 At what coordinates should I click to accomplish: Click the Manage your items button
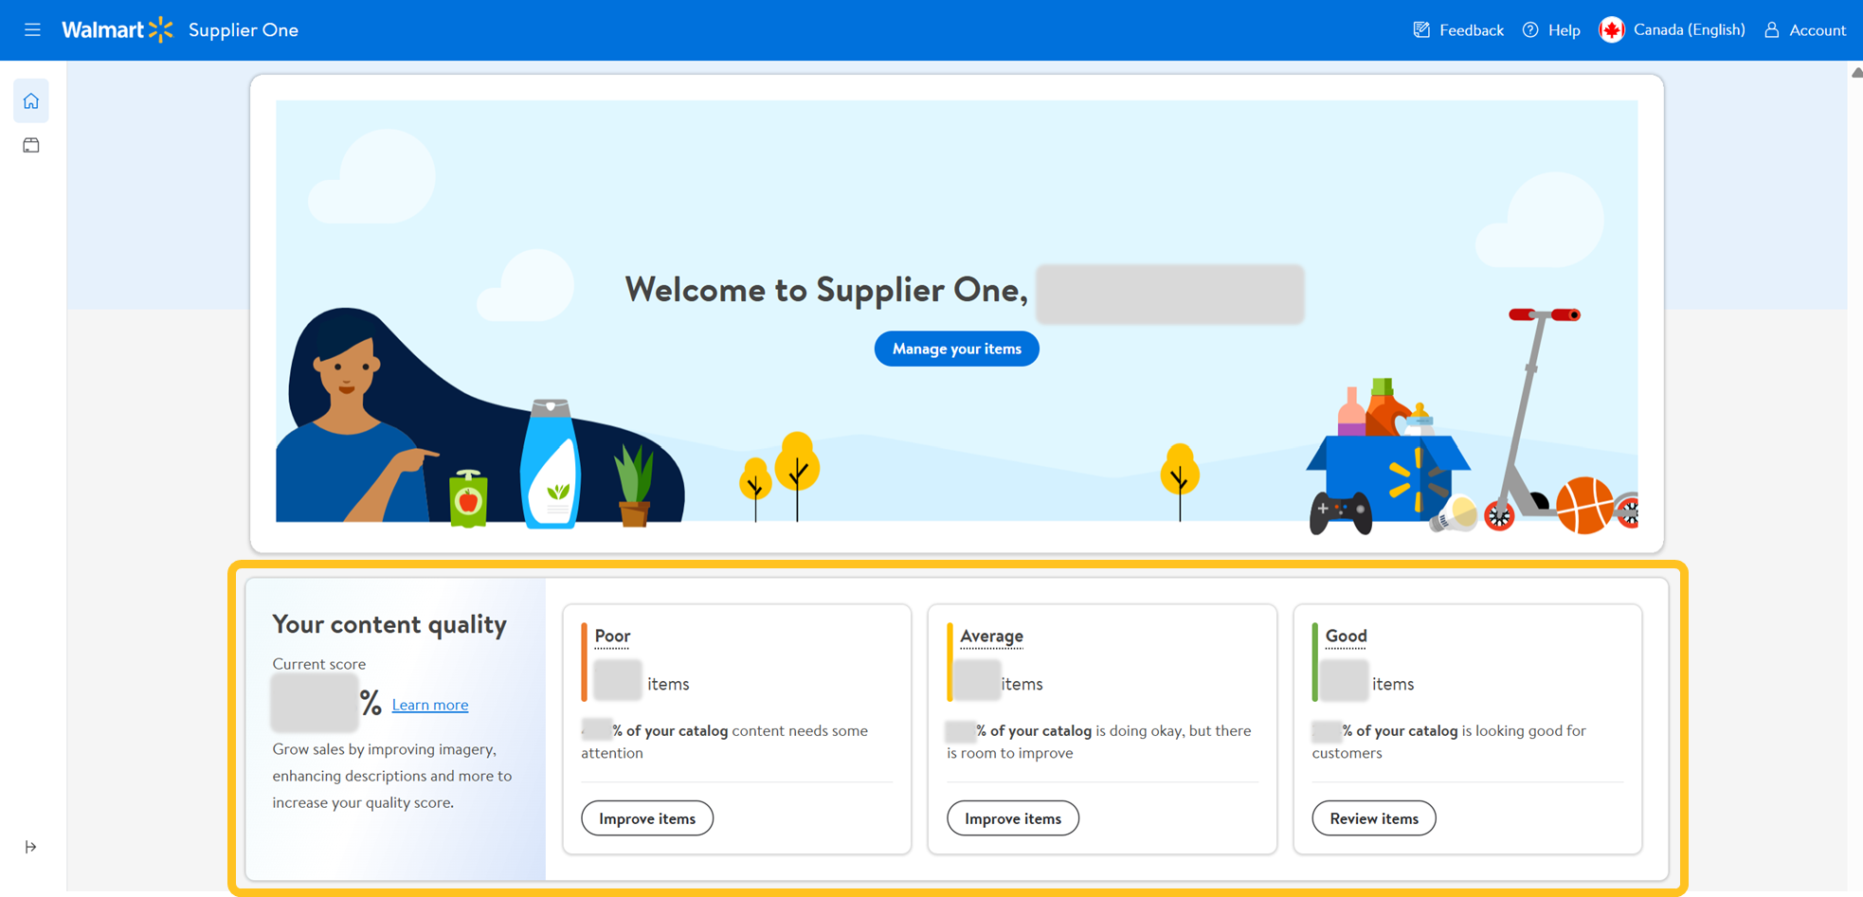pyautogui.click(x=957, y=349)
